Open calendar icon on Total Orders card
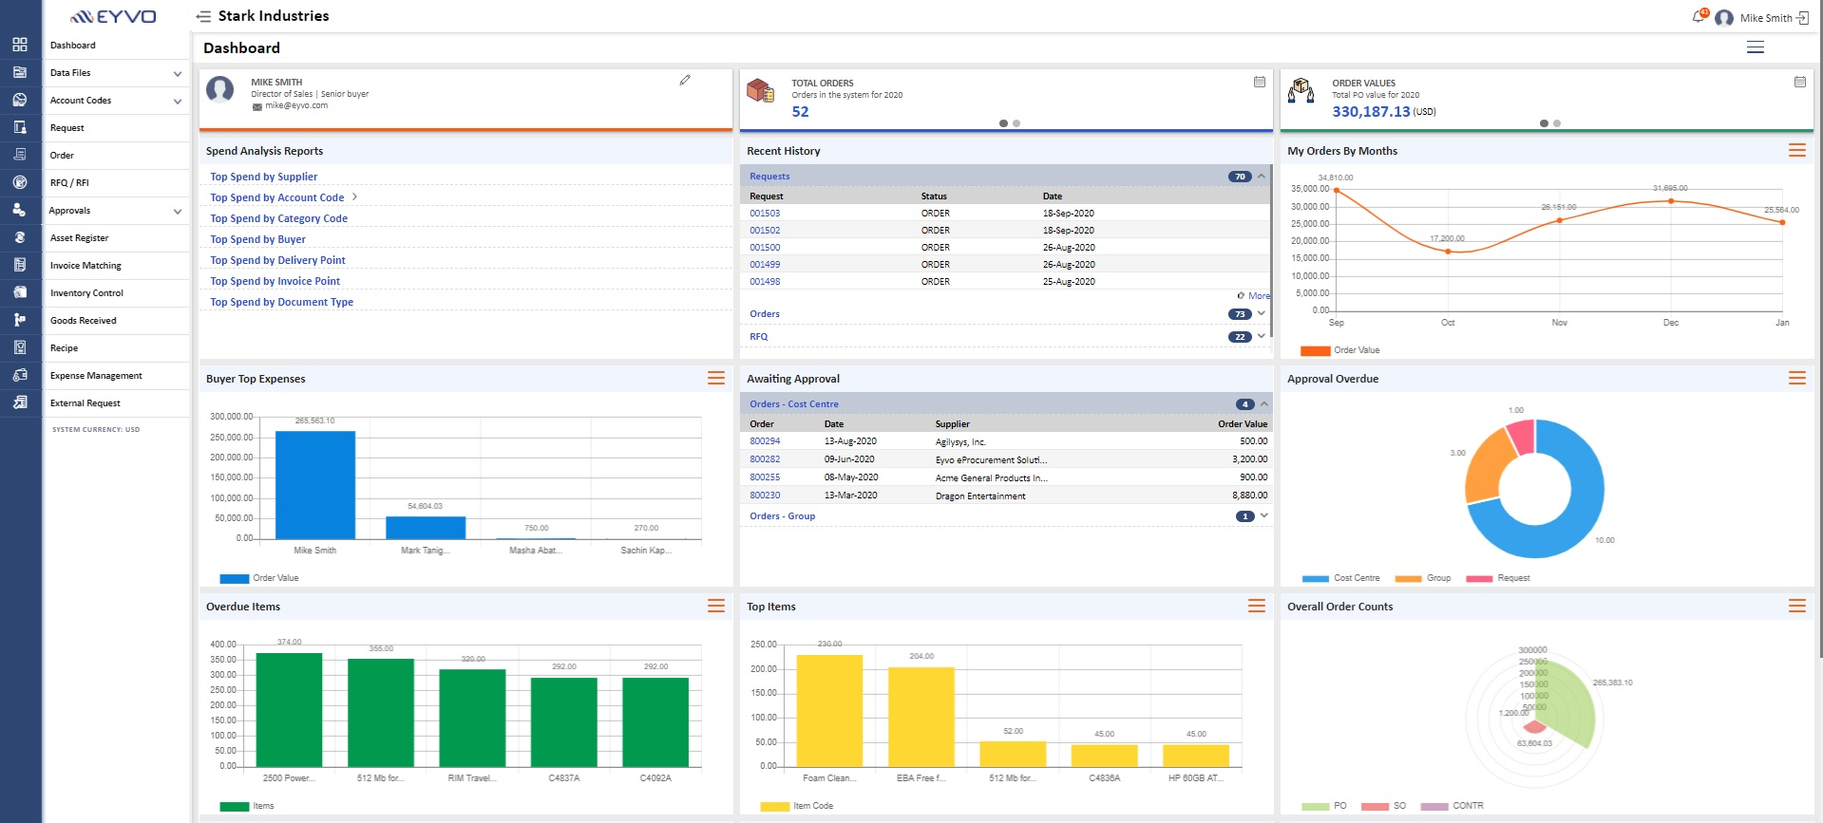 click(1260, 82)
